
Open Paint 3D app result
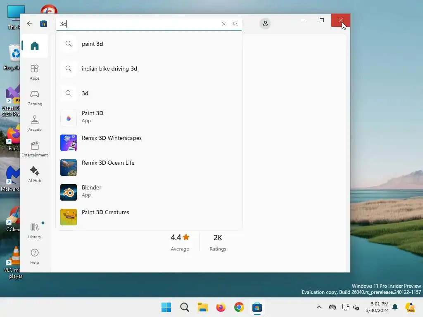click(x=149, y=118)
